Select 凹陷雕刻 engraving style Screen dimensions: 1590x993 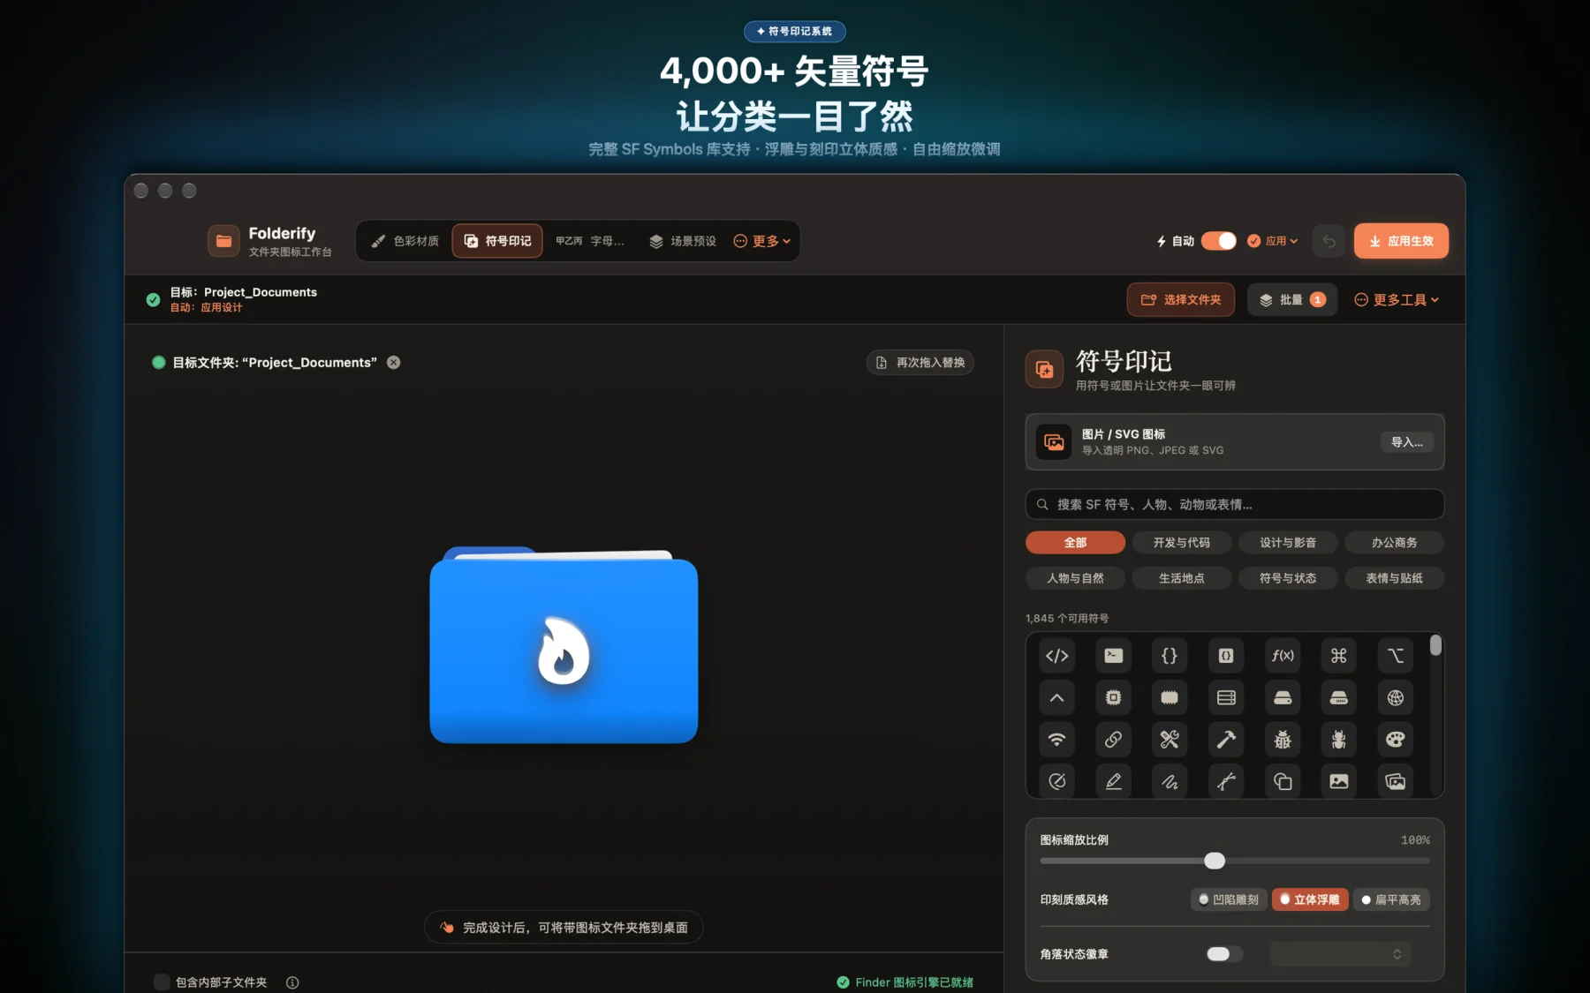pos(1229,899)
